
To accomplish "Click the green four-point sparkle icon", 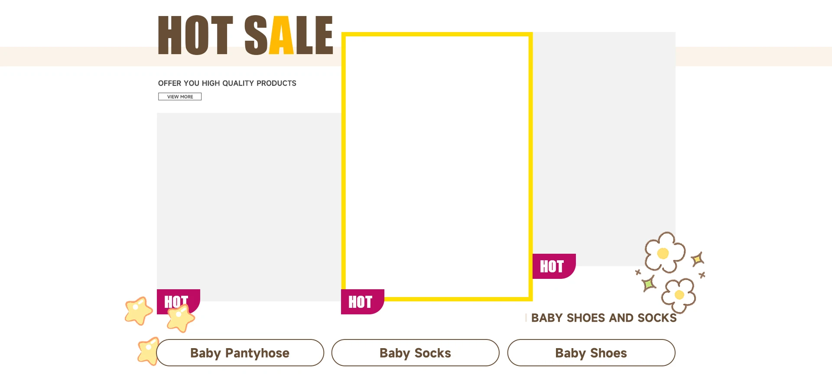I will (x=649, y=284).
